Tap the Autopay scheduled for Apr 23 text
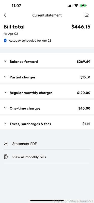Viewport: 94px width, 203px height. tap(30, 41)
